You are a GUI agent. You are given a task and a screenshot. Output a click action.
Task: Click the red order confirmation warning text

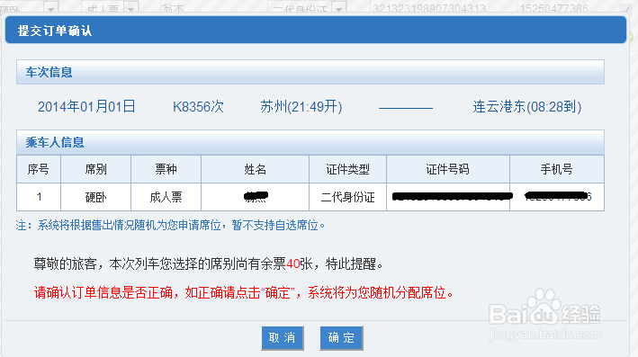click(243, 292)
